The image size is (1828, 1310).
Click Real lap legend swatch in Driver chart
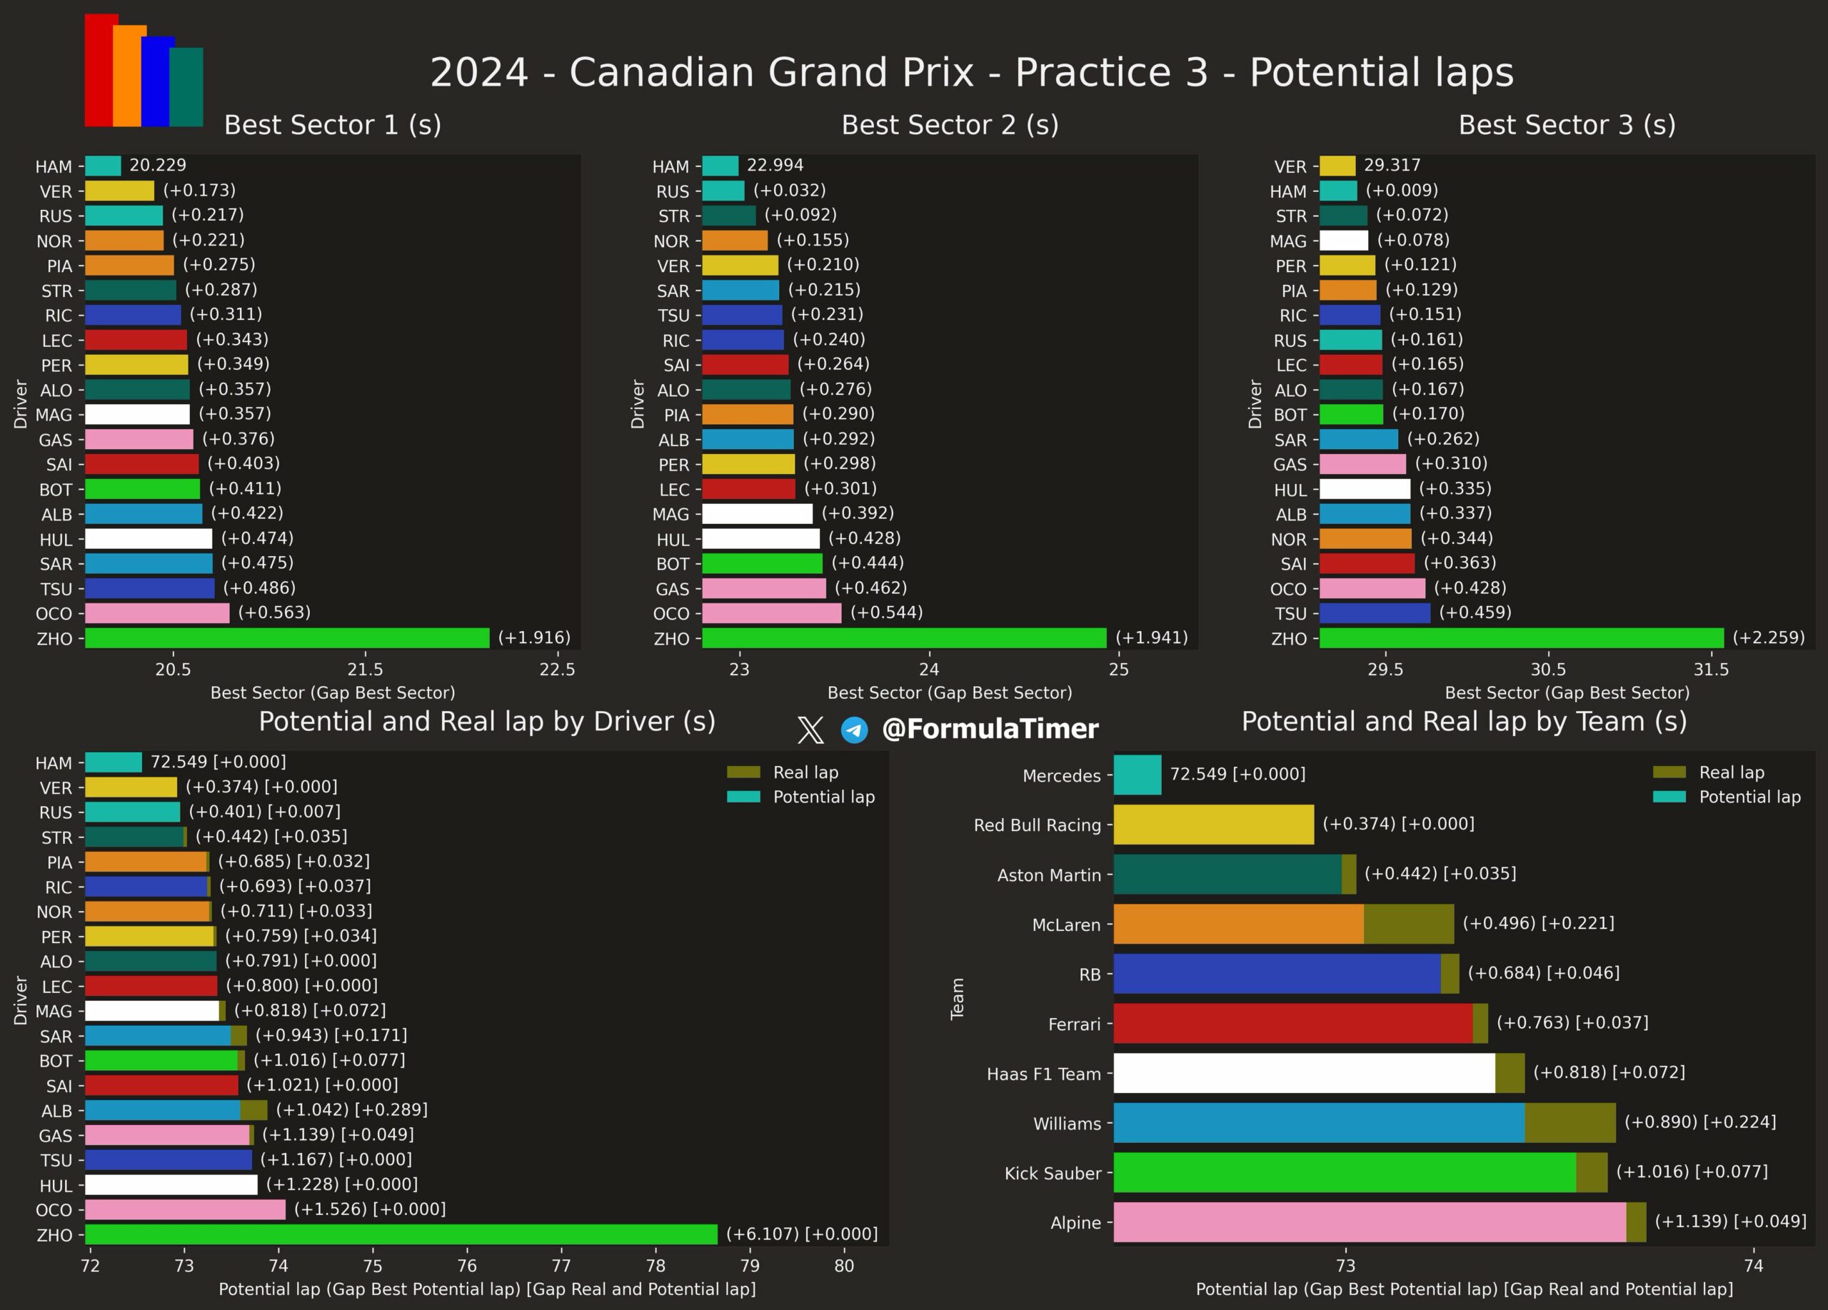743,772
